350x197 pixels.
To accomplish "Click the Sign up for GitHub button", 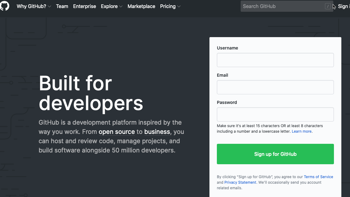I will (275, 154).
